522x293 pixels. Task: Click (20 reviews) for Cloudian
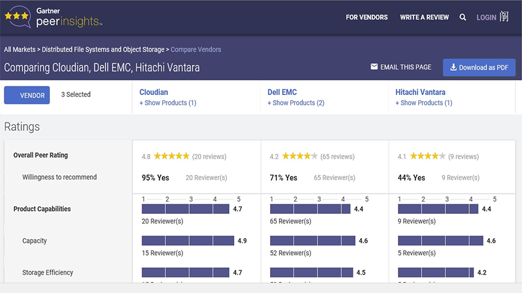point(209,157)
